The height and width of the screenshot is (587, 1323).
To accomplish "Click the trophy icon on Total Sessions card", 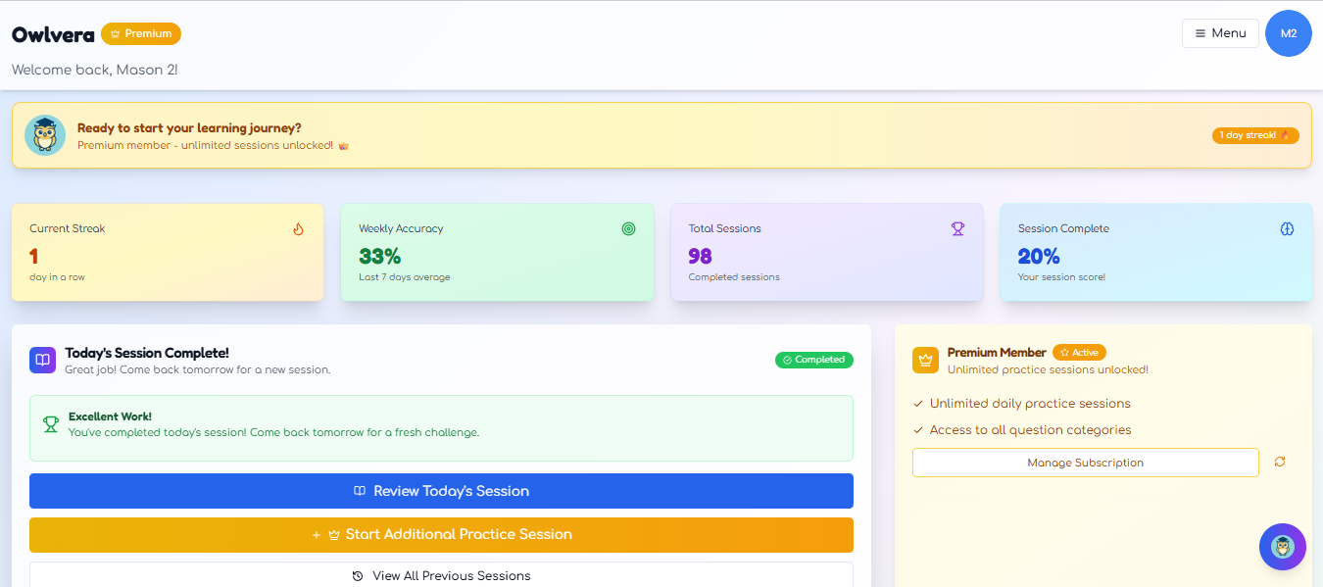I will click(957, 228).
